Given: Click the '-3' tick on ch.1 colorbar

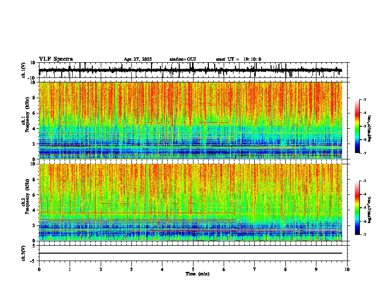Looking at the screenshot, I should point(364,100).
